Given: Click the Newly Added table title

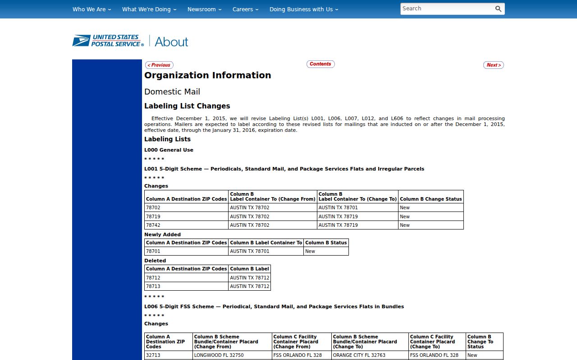Looking at the screenshot, I should (x=162, y=234).
